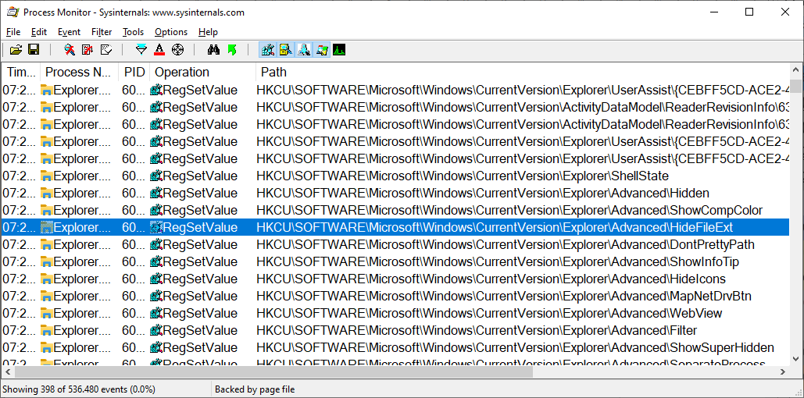804x398 pixels.
Task: Click the registry icon in the MapNetDrvBtn row
Action: coord(156,297)
